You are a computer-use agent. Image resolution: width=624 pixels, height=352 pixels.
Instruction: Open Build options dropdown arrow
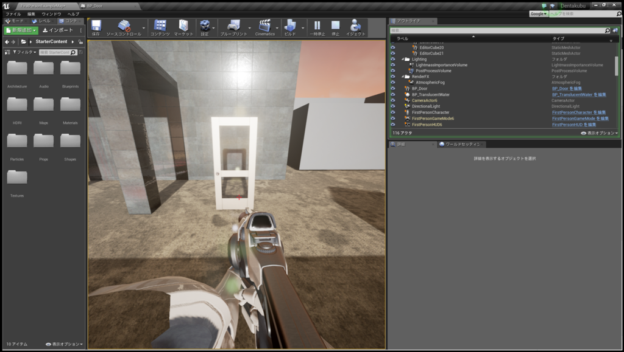coord(303,28)
